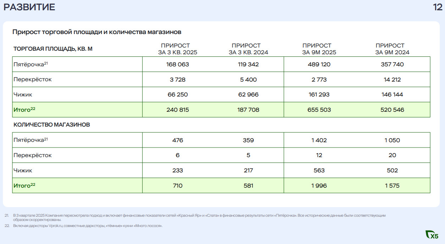445x244 pixels.
Task: Click the slide title "РАЗВИТИЕ"
Action: click(x=29, y=7)
